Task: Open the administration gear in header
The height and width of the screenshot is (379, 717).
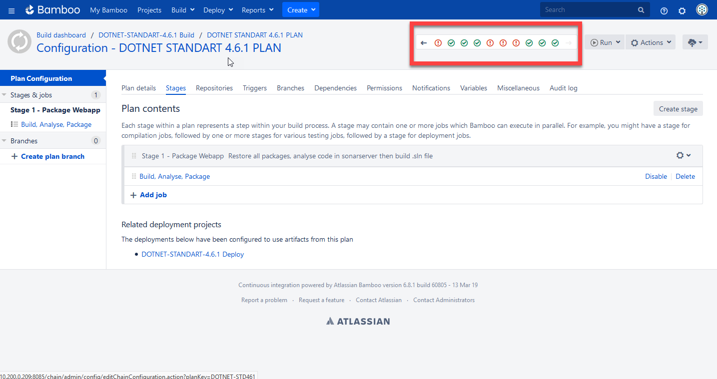Action: (682, 10)
